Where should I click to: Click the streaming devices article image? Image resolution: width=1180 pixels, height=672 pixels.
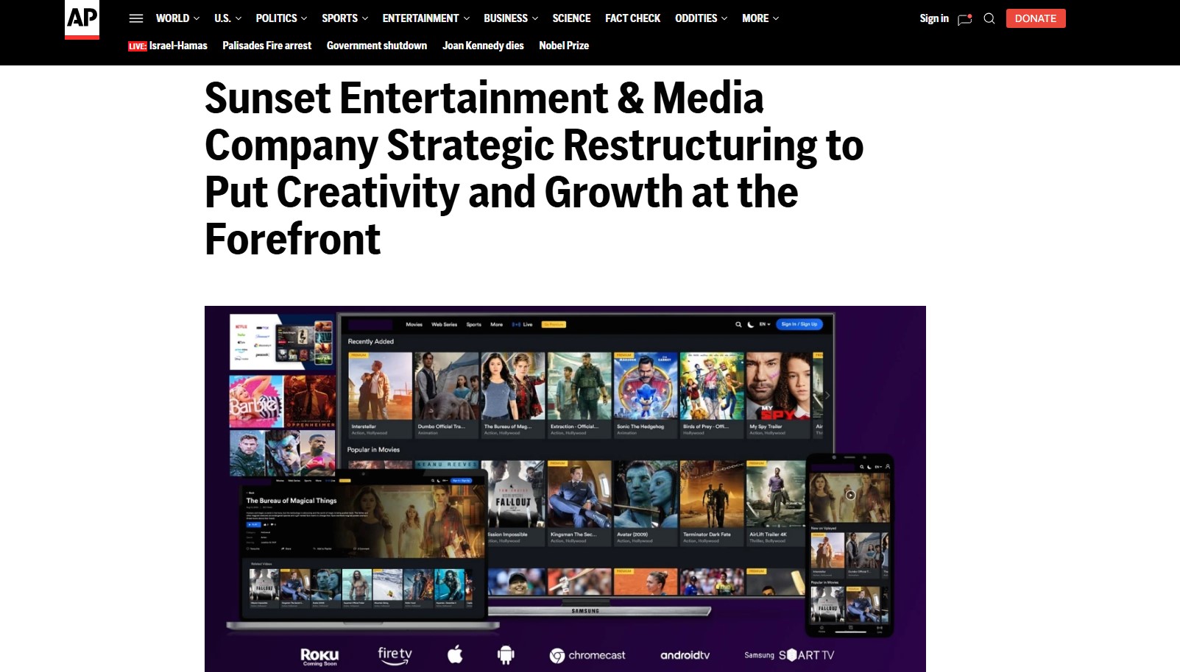point(565,488)
